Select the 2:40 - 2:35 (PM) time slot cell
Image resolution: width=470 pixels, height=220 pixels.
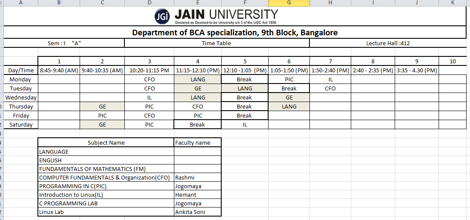(373, 71)
